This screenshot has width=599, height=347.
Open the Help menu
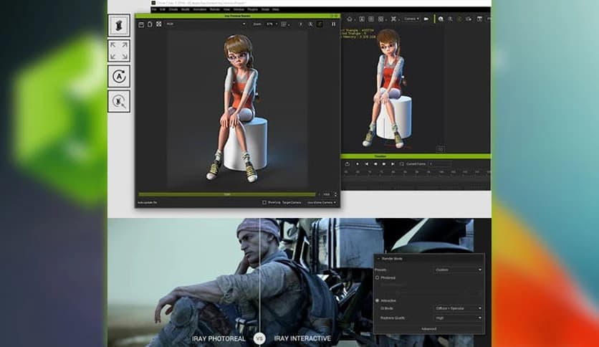(275, 9)
